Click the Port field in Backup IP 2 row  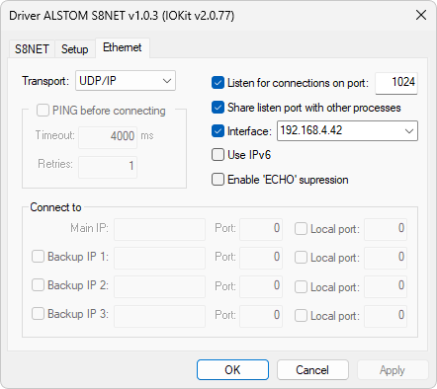click(x=261, y=287)
